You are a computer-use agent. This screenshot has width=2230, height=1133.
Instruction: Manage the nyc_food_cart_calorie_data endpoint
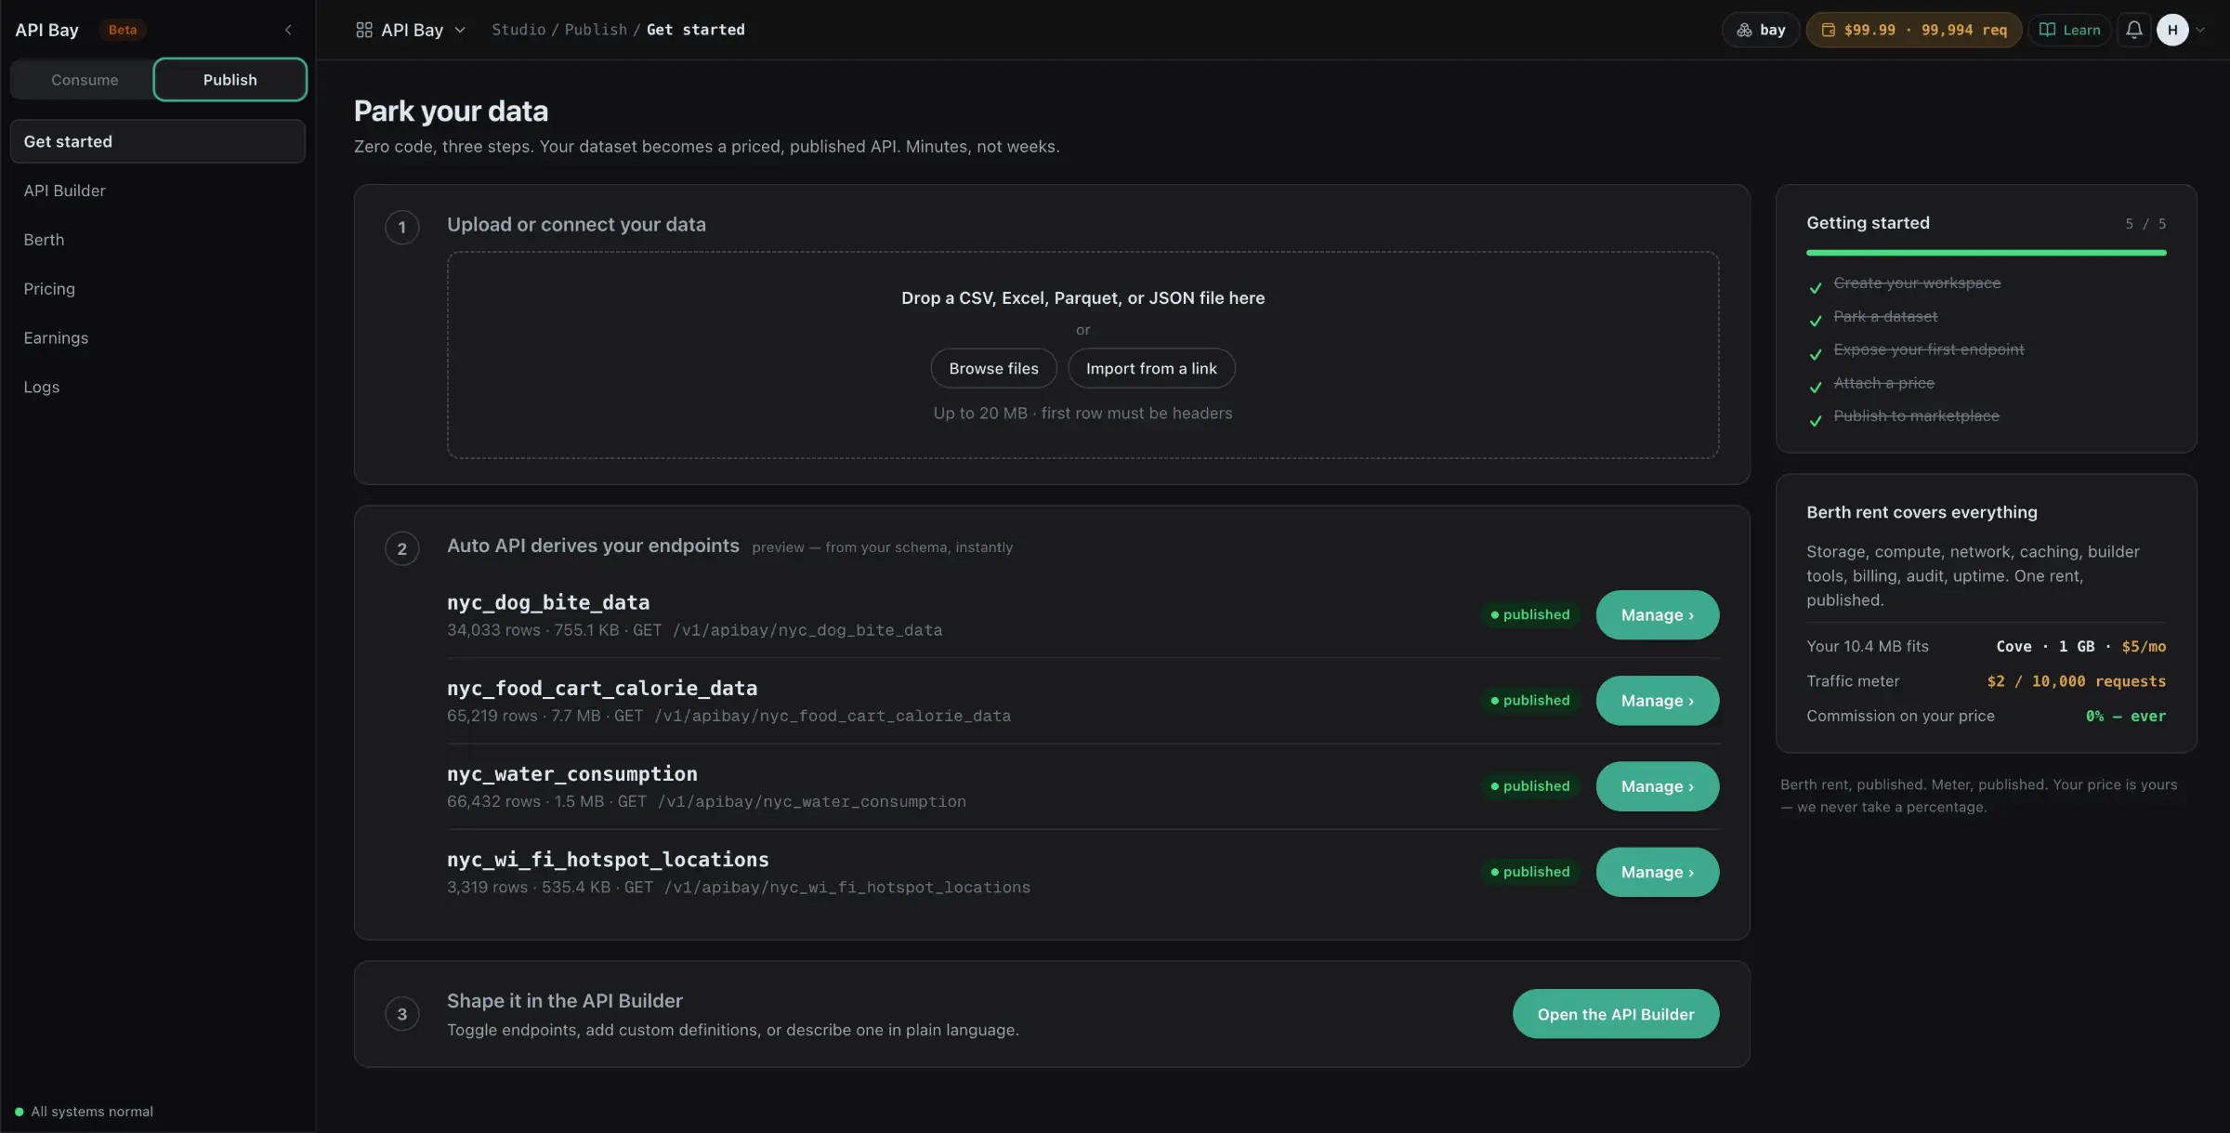point(1657,700)
